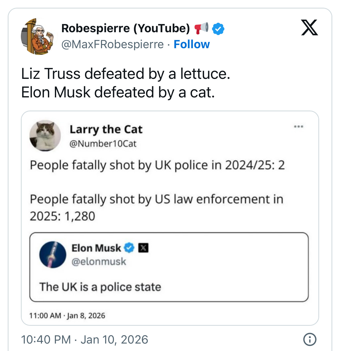Open the @elonmusk handle
Screen dimensions: 340x351
coord(99,262)
